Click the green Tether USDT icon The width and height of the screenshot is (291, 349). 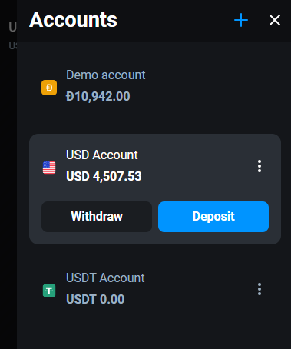[x=49, y=291]
